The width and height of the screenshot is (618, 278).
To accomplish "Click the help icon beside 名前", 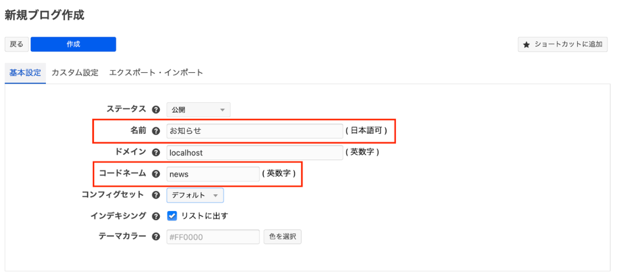I will click(x=156, y=131).
